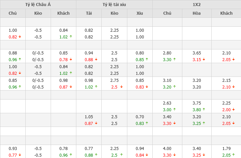
Task: Click the green up arrow beside 3.20
Action: (x=175, y=87)
